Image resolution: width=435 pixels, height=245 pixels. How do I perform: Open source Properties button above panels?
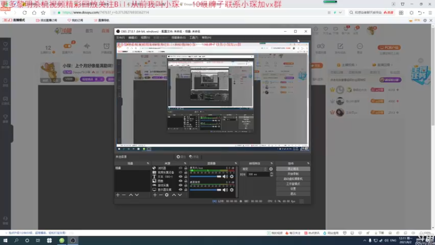pyautogui.click(x=181, y=157)
